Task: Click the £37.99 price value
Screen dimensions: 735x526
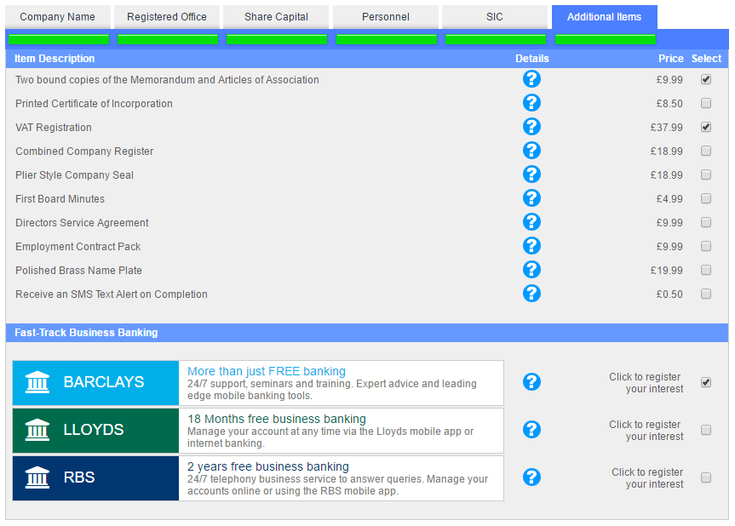Action: click(x=666, y=128)
